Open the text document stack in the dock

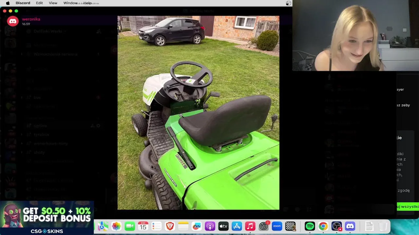point(369,226)
